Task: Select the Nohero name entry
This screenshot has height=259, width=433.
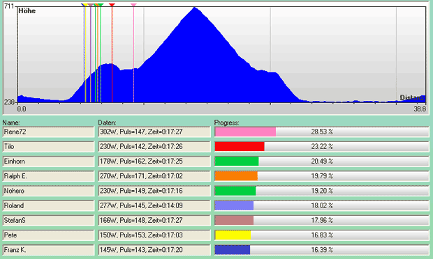Action: (49, 191)
